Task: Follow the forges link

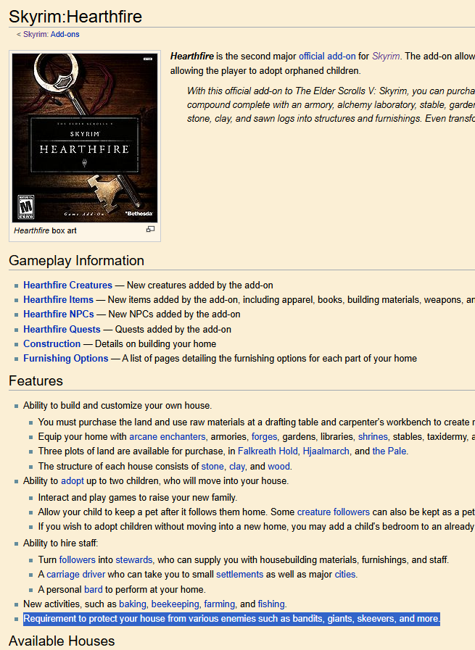Action: click(264, 436)
